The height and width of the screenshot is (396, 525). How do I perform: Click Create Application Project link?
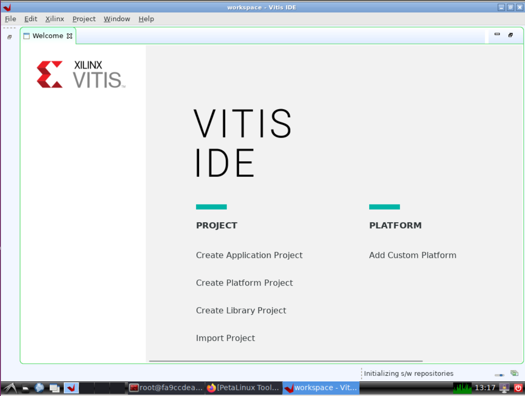pyautogui.click(x=249, y=255)
